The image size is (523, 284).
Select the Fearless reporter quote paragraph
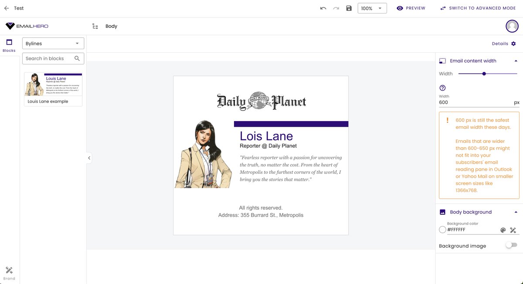tap(291, 168)
